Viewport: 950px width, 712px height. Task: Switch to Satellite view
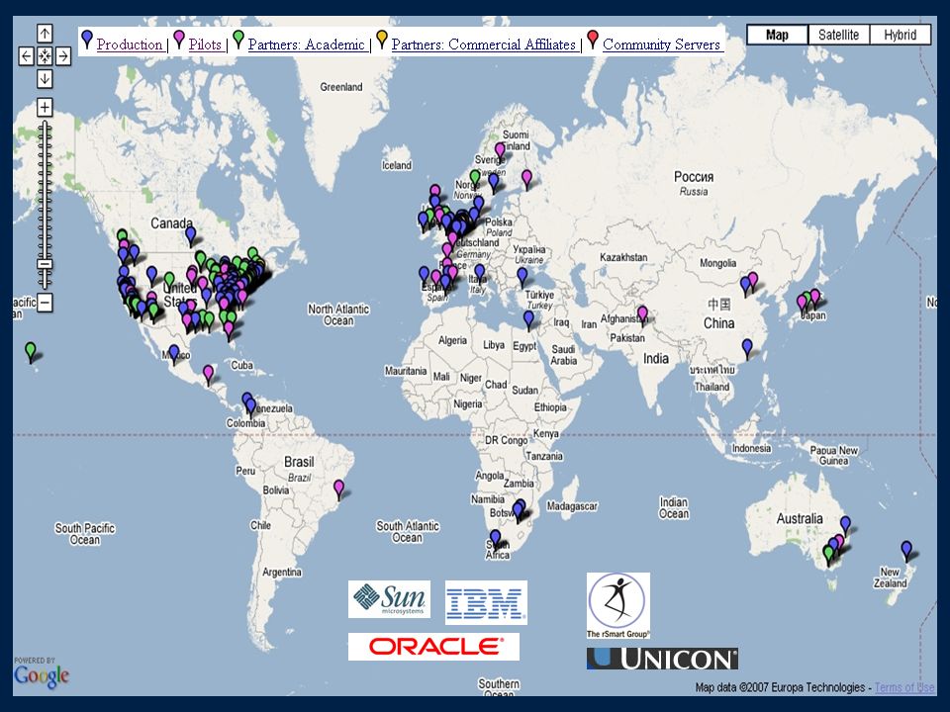(838, 35)
